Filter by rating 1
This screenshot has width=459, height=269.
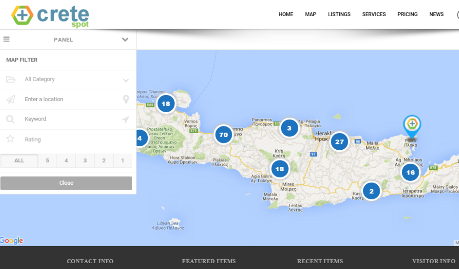tap(123, 161)
